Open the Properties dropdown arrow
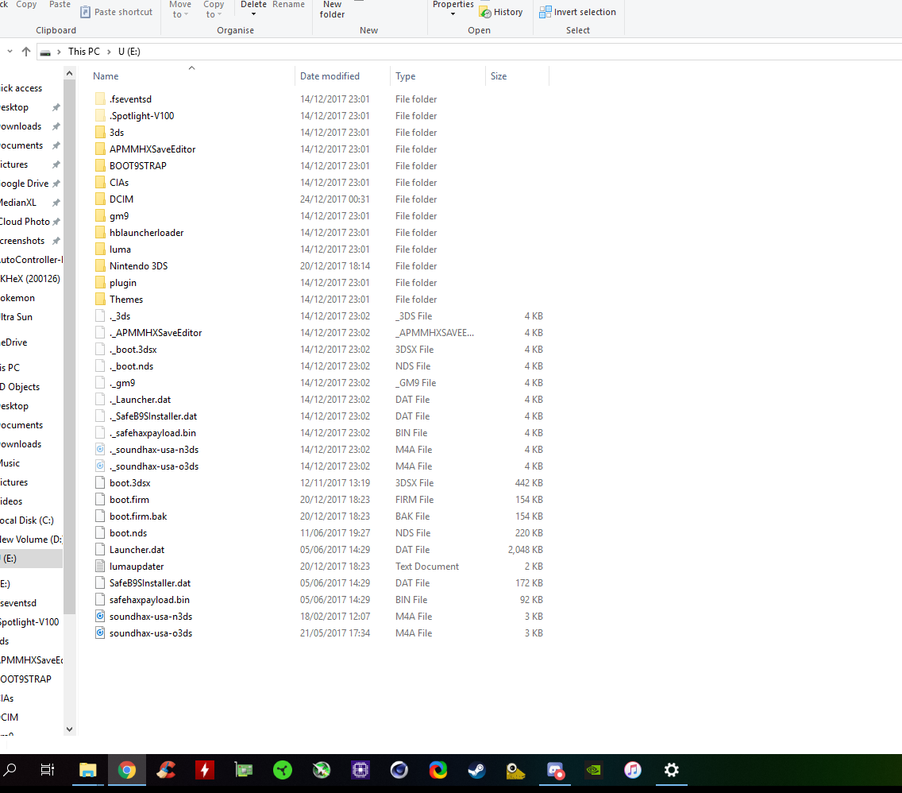The width and height of the screenshot is (902, 793). point(453,14)
